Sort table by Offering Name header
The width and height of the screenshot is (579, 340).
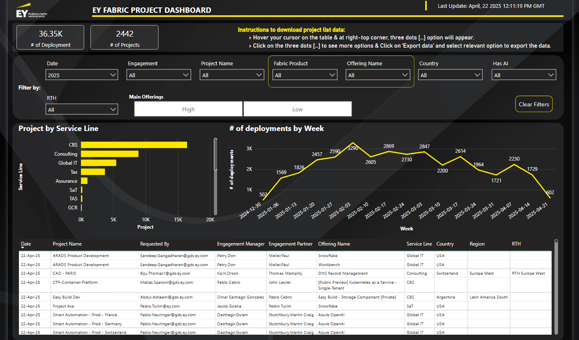pos(334,244)
